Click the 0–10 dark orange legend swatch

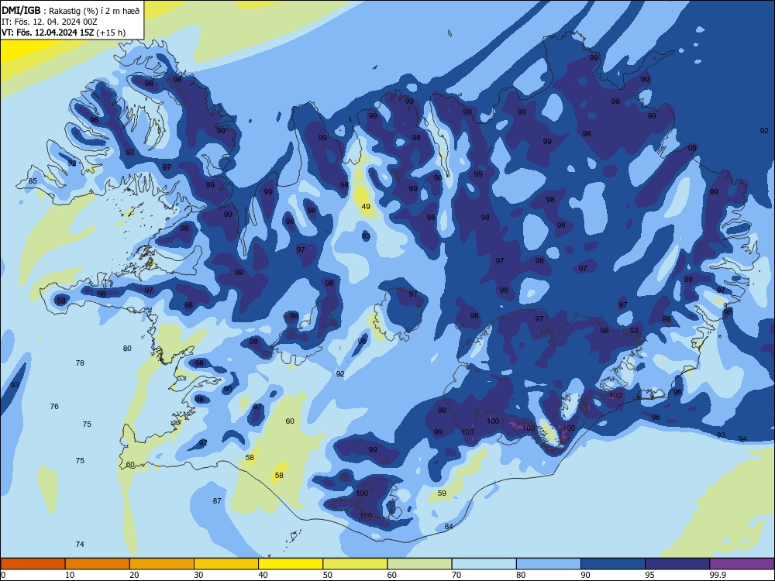tap(33, 564)
